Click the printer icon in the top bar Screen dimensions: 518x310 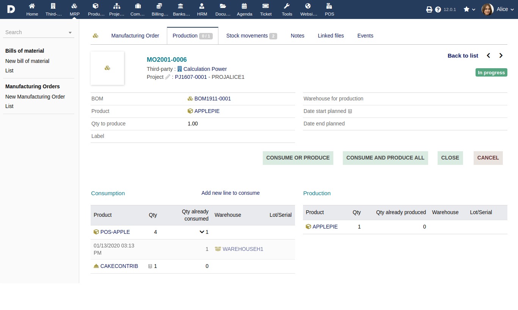pyautogui.click(x=429, y=9)
